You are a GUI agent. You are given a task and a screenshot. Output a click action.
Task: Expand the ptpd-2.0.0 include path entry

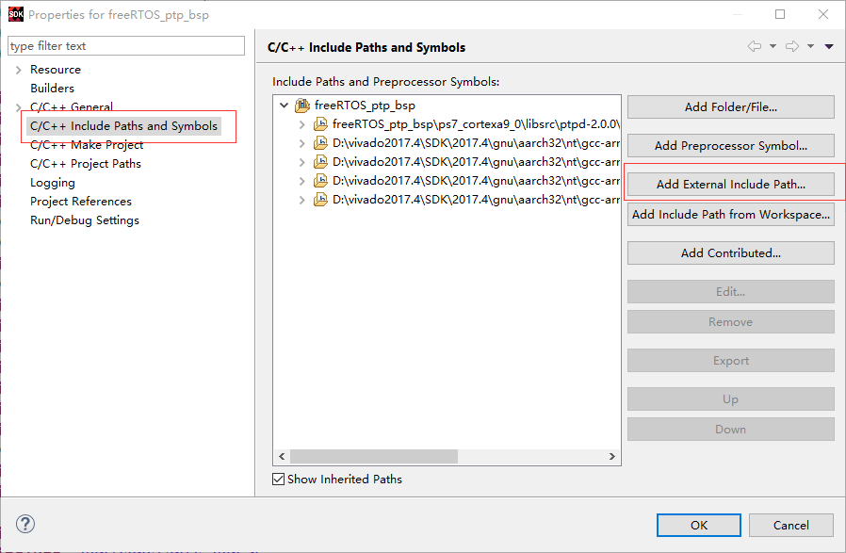coord(302,124)
